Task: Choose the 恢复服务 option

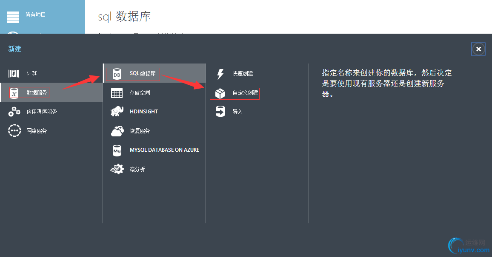Action: pyautogui.click(x=140, y=131)
